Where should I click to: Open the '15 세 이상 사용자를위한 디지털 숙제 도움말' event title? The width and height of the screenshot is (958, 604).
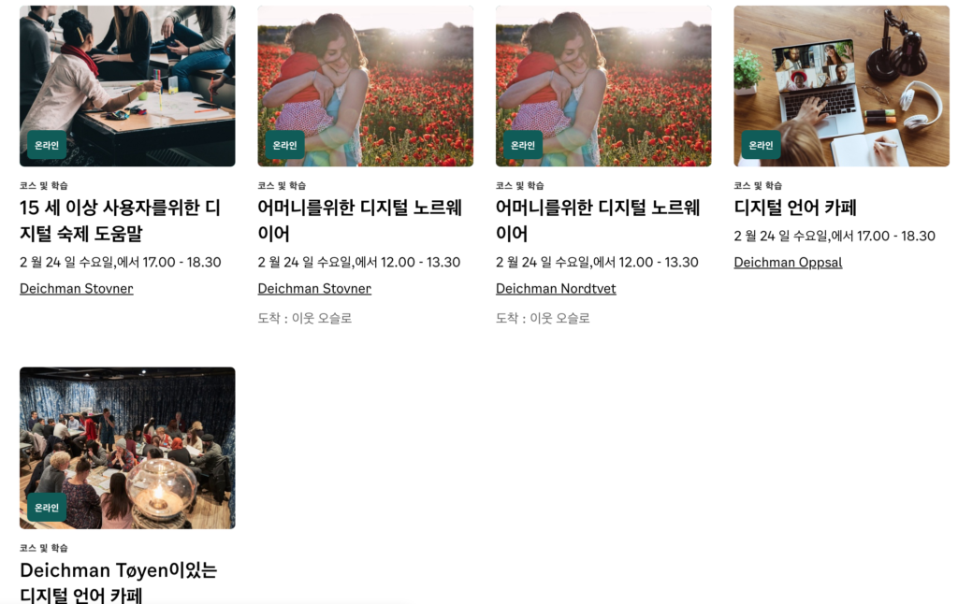(x=120, y=220)
